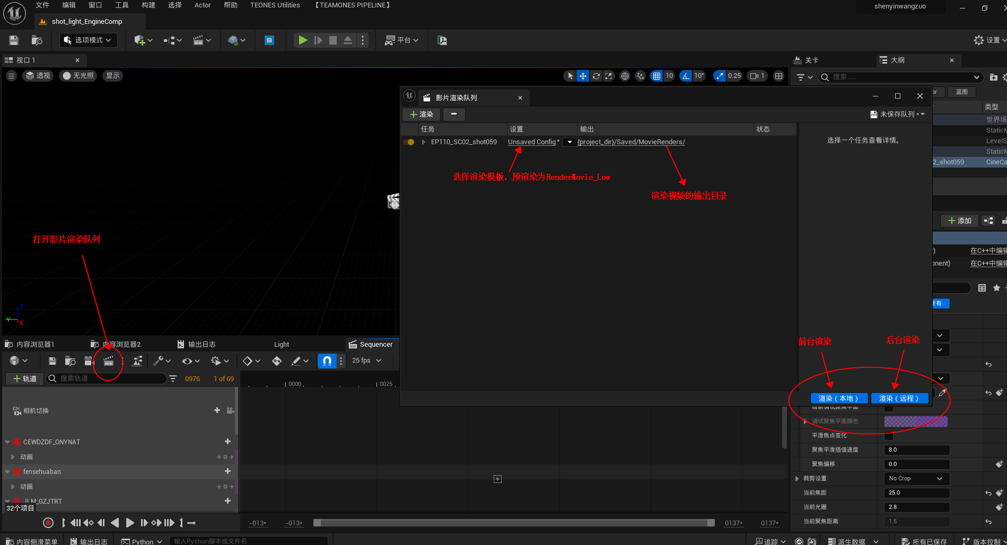
Task: Open the Movie Render Queue clapperboard icon
Action: coord(108,361)
